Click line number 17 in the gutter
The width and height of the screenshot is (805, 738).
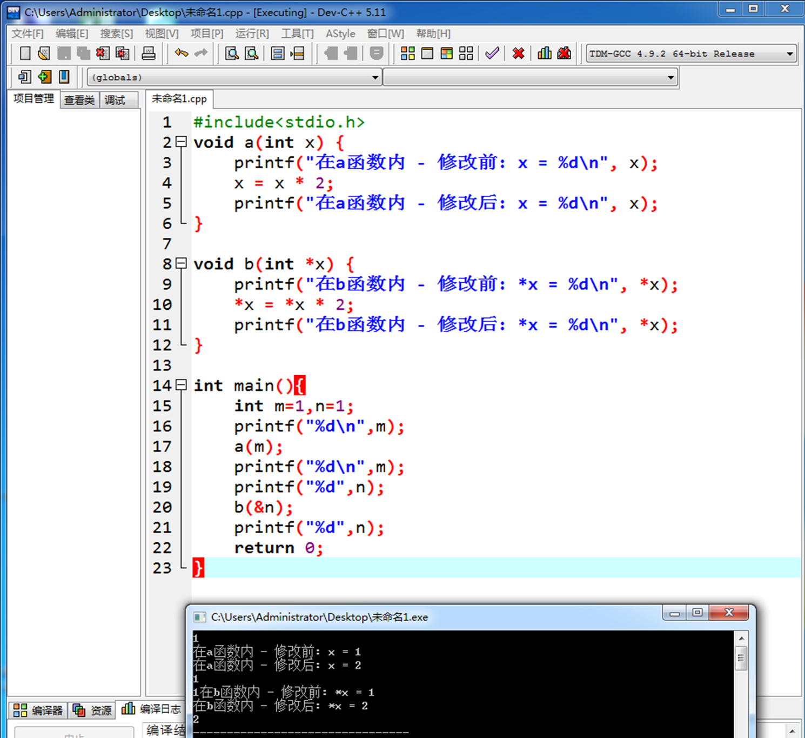pyautogui.click(x=162, y=447)
